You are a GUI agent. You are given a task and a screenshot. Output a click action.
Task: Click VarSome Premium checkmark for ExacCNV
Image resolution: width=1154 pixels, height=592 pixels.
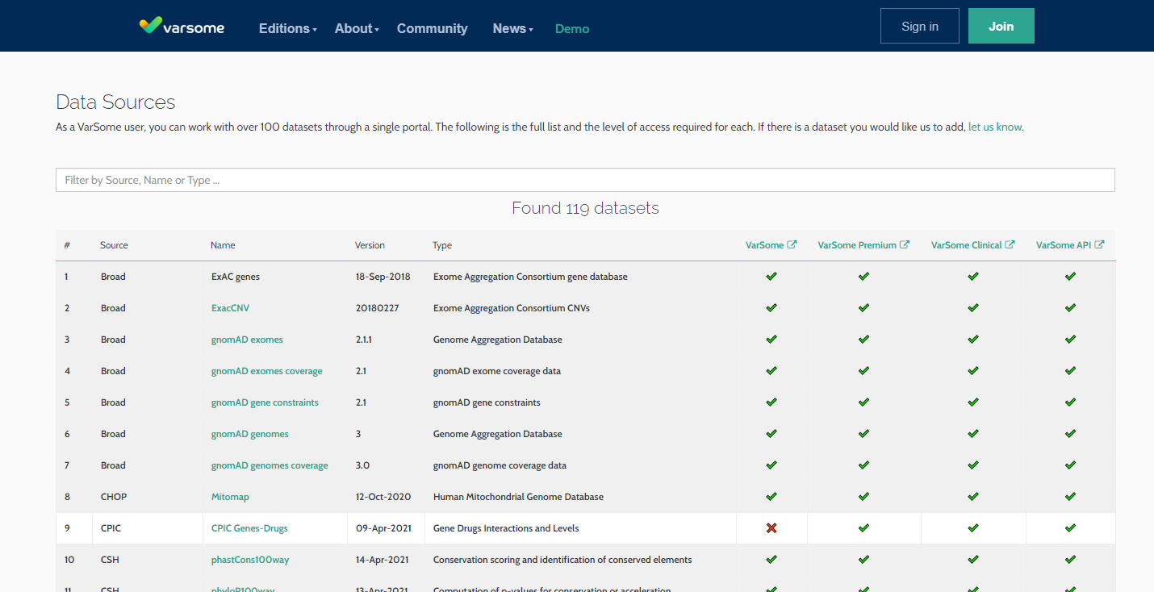coord(863,308)
